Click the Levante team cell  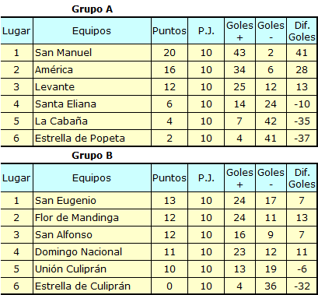(92, 87)
